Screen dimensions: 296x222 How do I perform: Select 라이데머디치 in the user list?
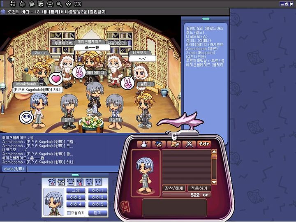[x=205, y=44]
